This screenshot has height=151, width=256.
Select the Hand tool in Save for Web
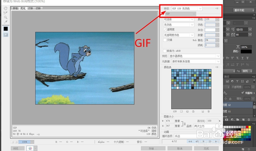point(6,8)
